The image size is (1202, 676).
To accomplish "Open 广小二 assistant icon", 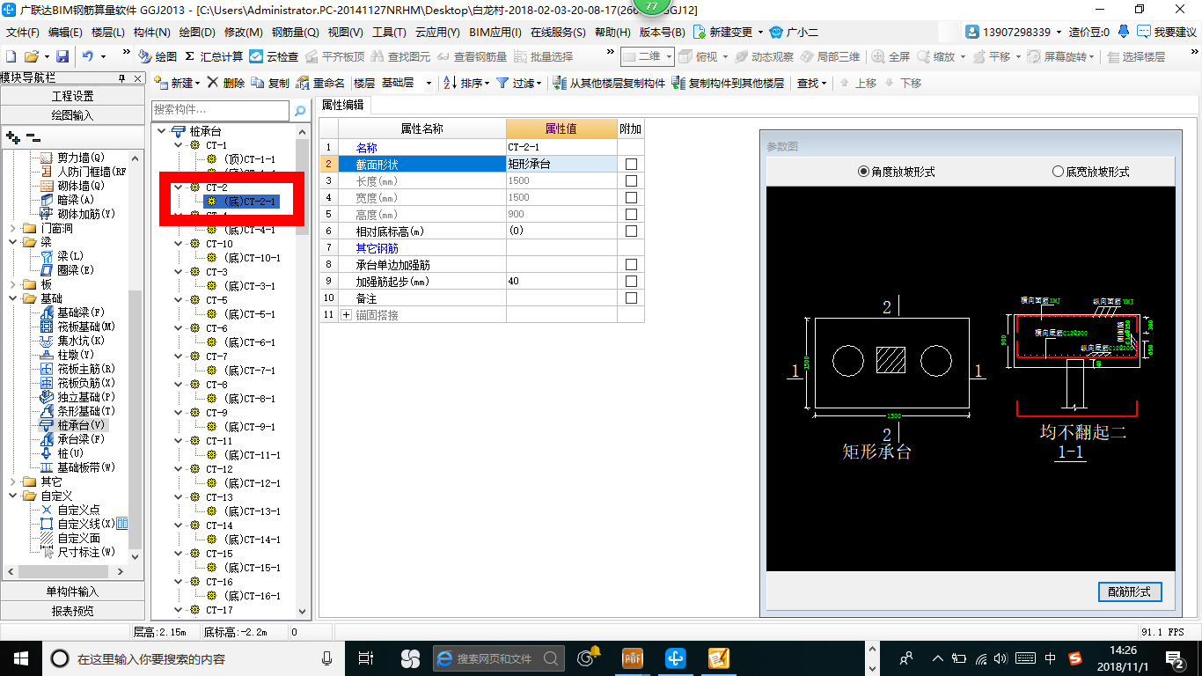I will (794, 32).
